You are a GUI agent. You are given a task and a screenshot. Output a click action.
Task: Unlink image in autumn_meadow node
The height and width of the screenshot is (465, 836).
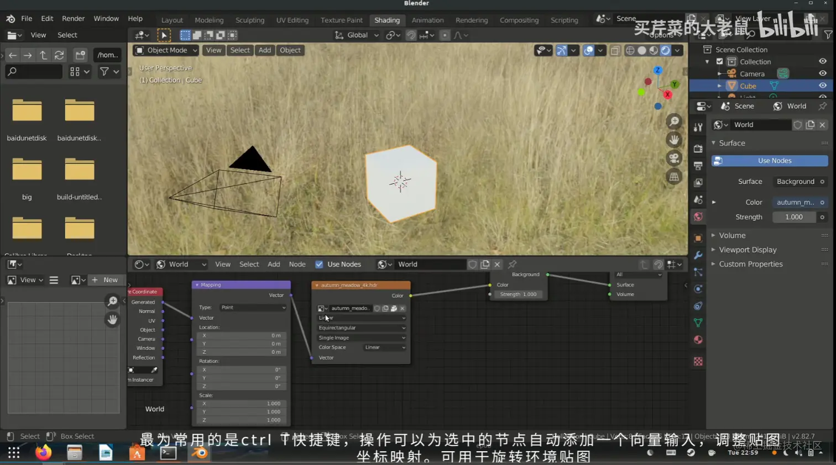pyautogui.click(x=403, y=308)
